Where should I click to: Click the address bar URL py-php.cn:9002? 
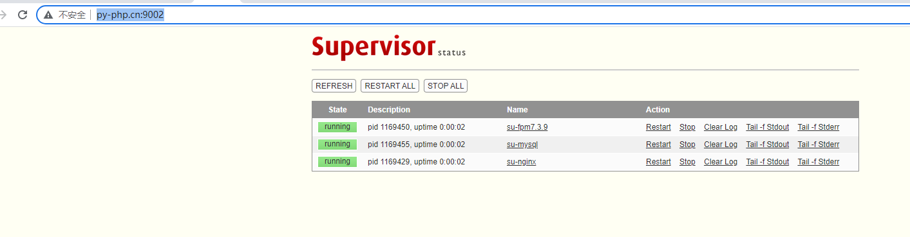click(130, 15)
